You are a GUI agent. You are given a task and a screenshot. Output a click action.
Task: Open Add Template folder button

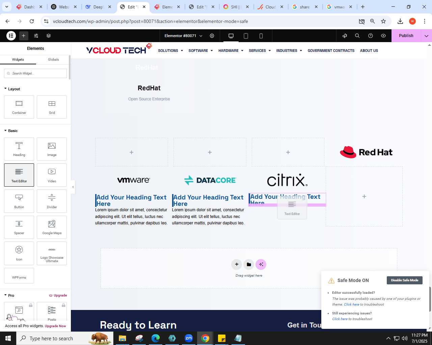coord(249,264)
